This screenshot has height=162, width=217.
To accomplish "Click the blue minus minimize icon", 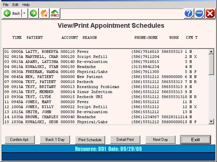I will 199,14.
